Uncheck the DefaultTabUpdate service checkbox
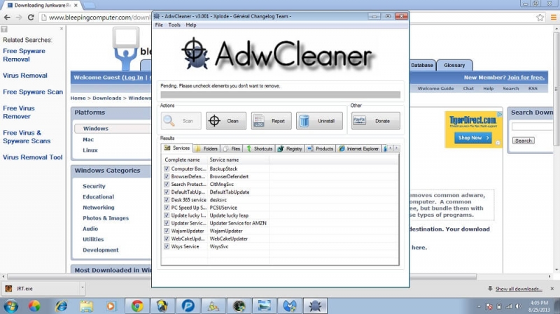The image size is (560, 314). [167, 192]
